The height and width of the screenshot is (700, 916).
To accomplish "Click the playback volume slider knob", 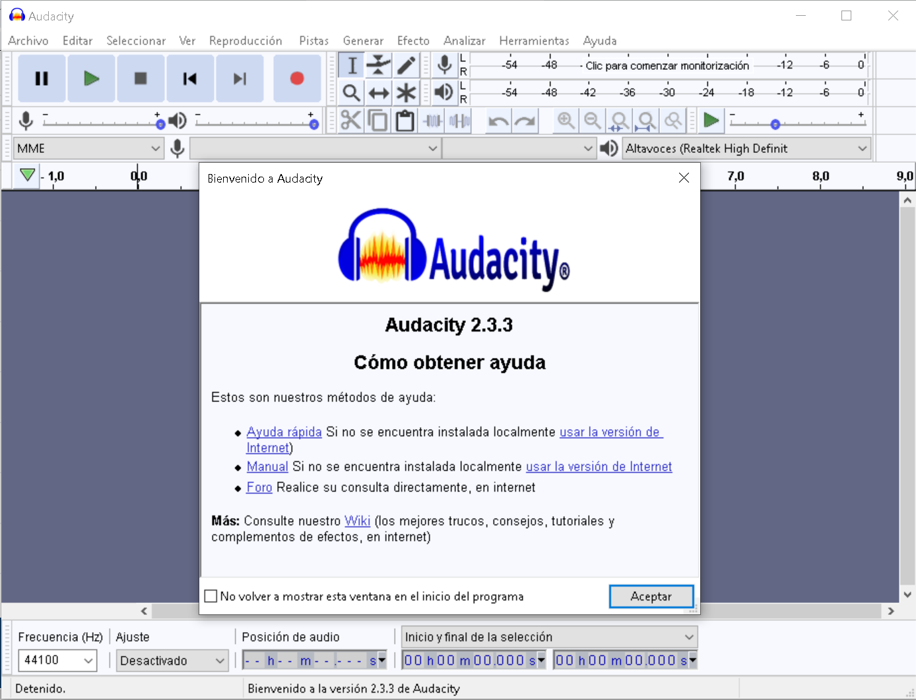I will [x=313, y=125].
